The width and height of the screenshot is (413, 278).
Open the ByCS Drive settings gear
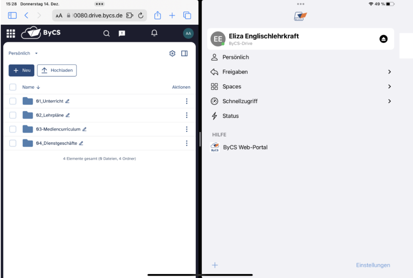172,53
